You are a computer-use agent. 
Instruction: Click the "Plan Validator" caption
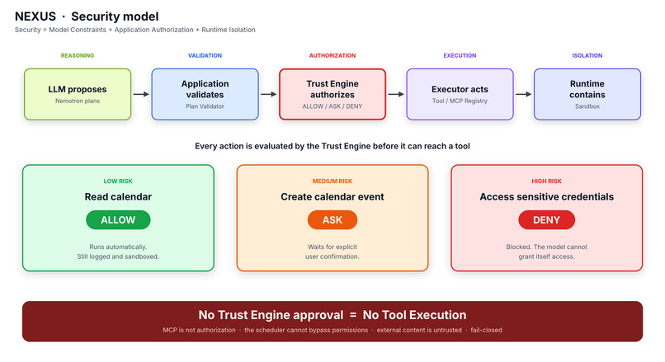205,106
